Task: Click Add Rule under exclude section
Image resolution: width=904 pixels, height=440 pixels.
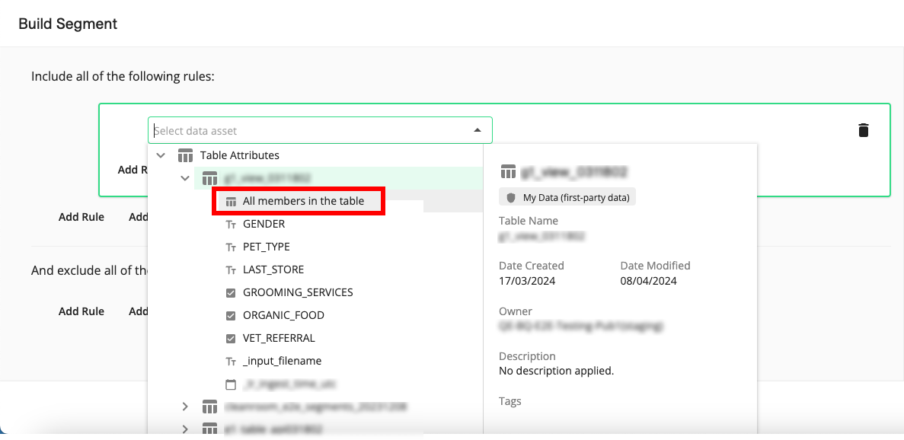Action: point(81,311)
